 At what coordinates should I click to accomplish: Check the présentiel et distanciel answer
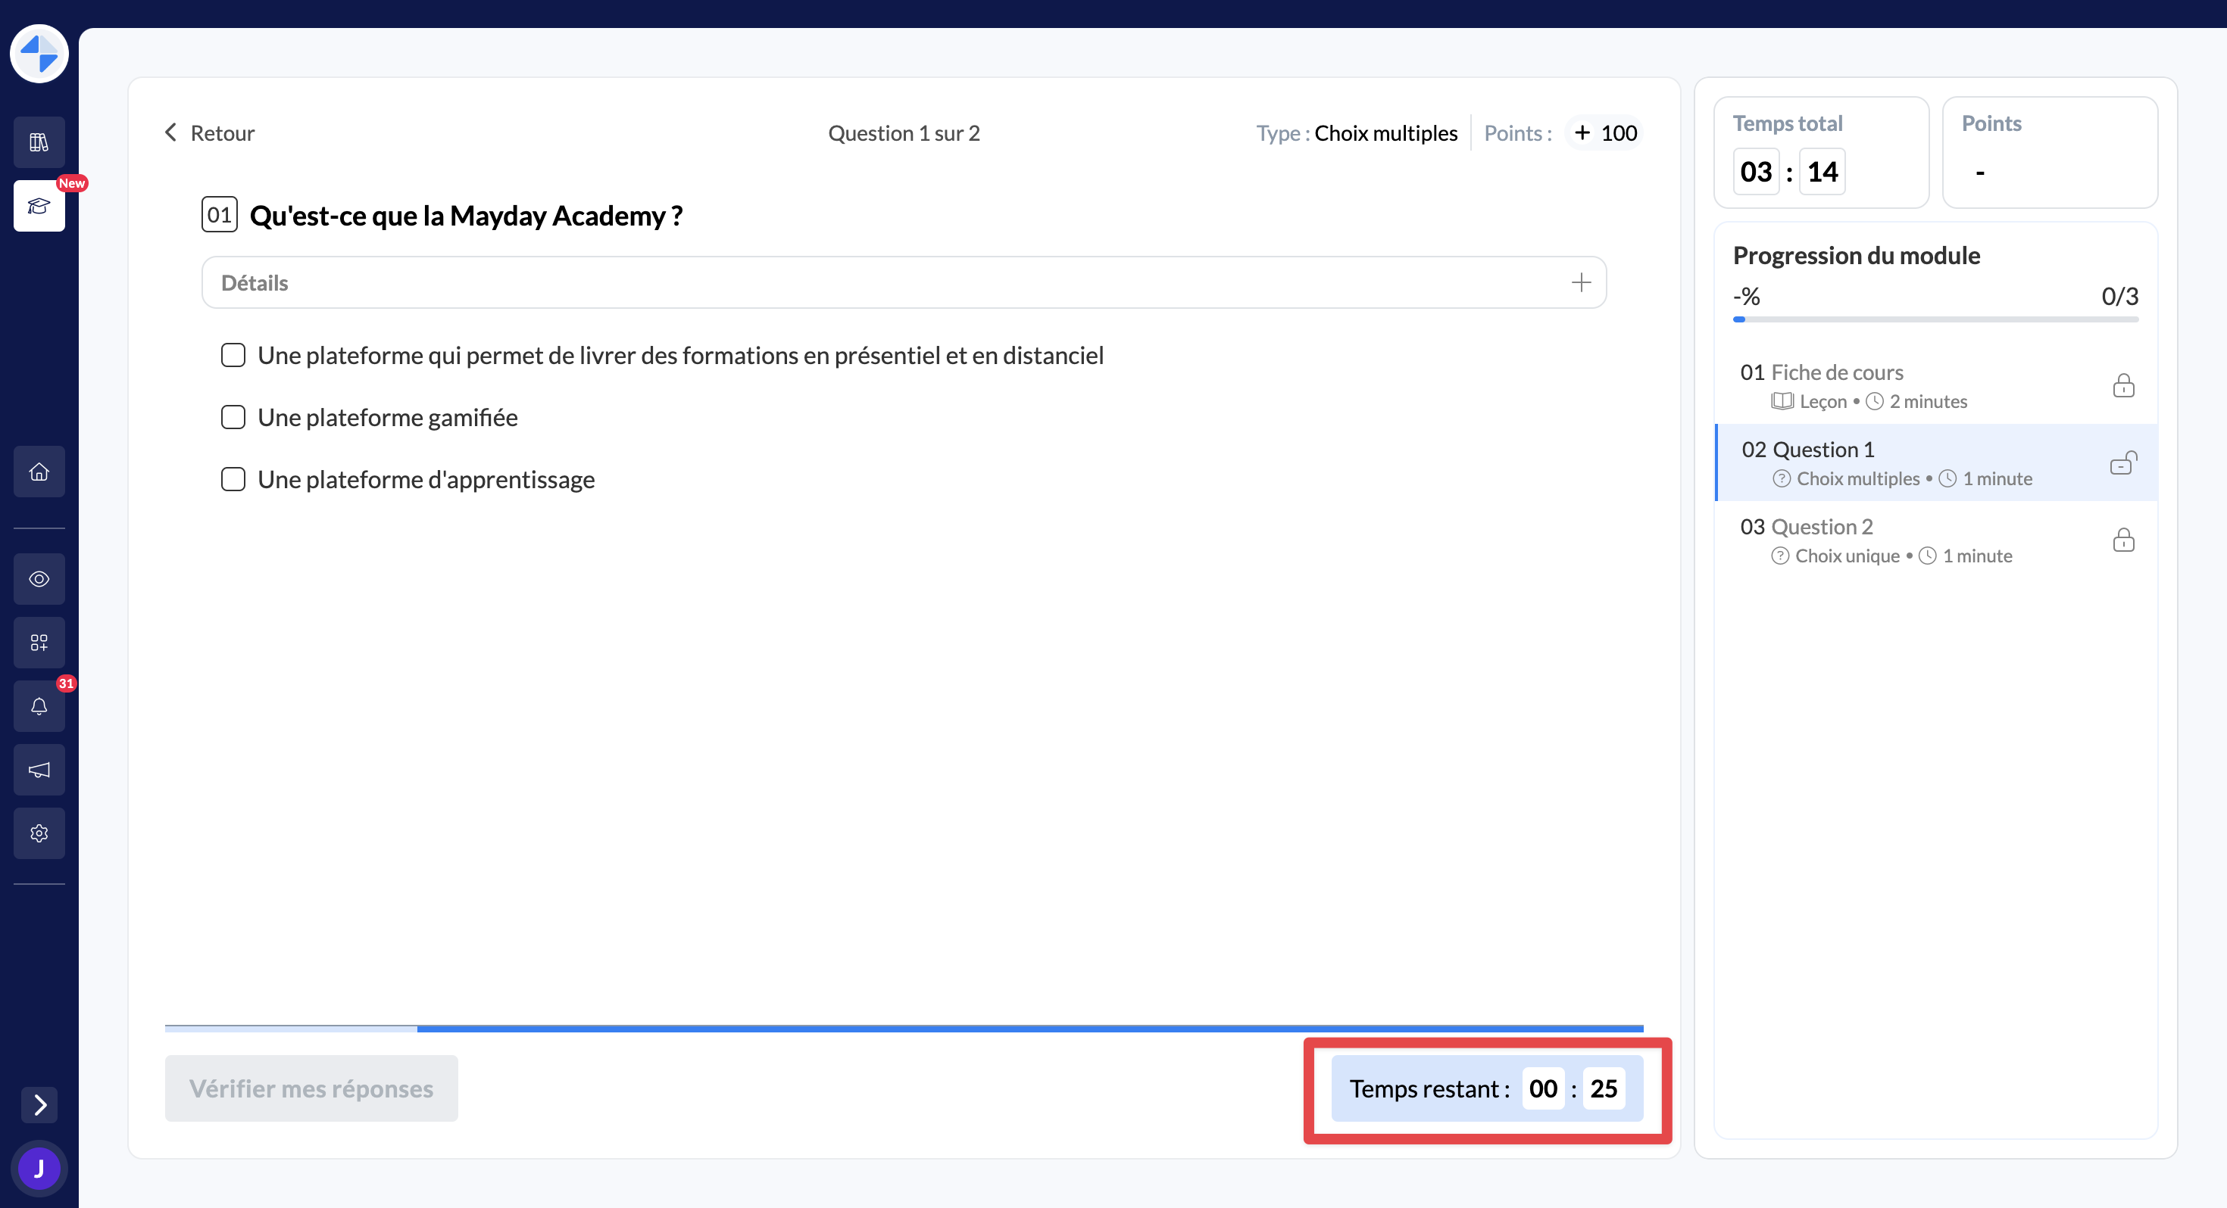[x=233, y=355]
